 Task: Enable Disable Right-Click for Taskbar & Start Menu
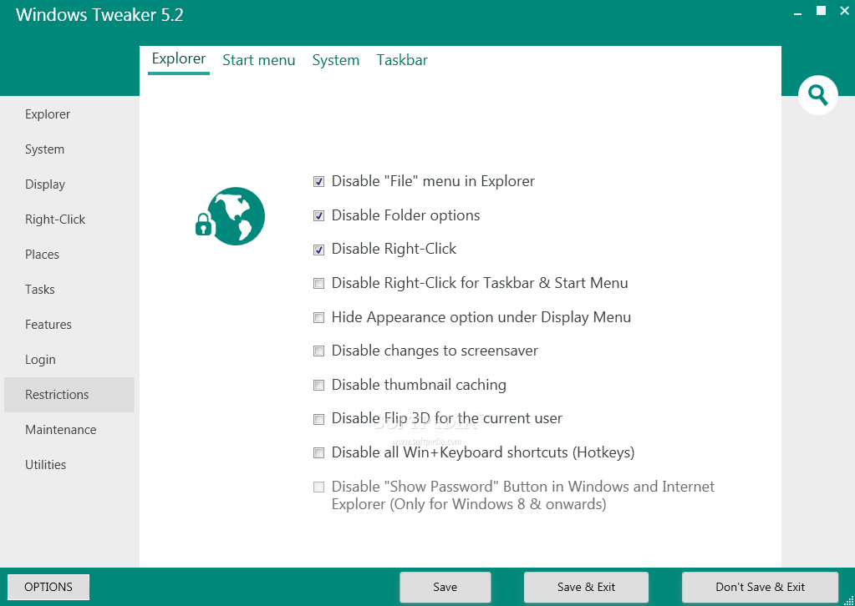coord(318,283)
